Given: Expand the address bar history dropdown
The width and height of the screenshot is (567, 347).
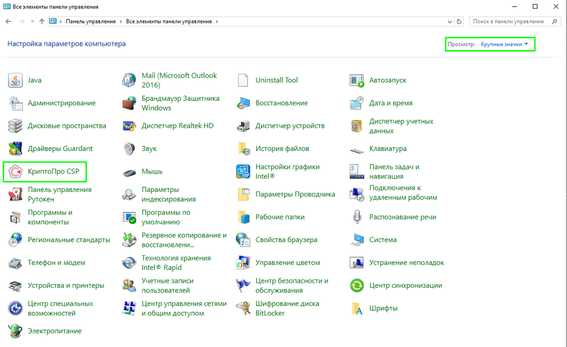Looking at the screenshot, I should coord(450,21).
